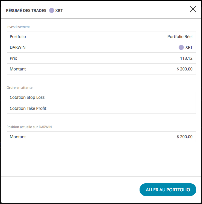Screen dimensions: 202x204
Task: Click the Position actuelle sur DARWIN label
Action: click(x=29, y=127)
